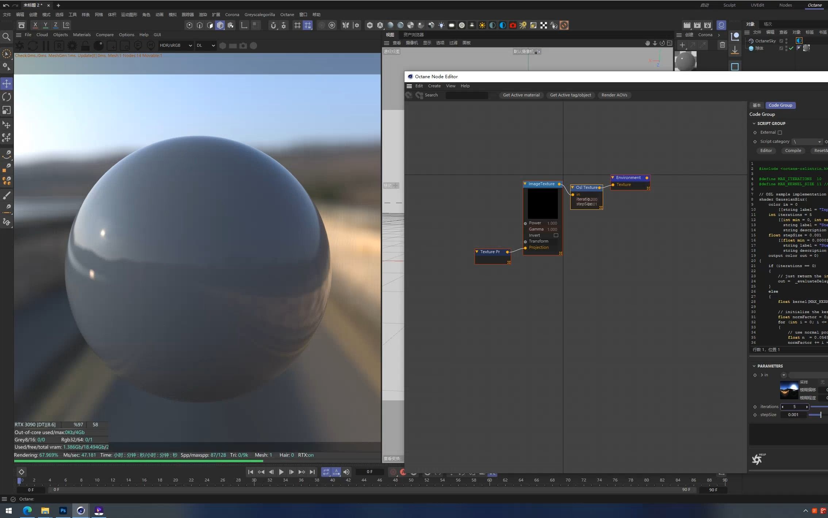Enable the External checkbox
This screenshot has width=828, height=518.
pyautogui.click(x=780, y=133)
